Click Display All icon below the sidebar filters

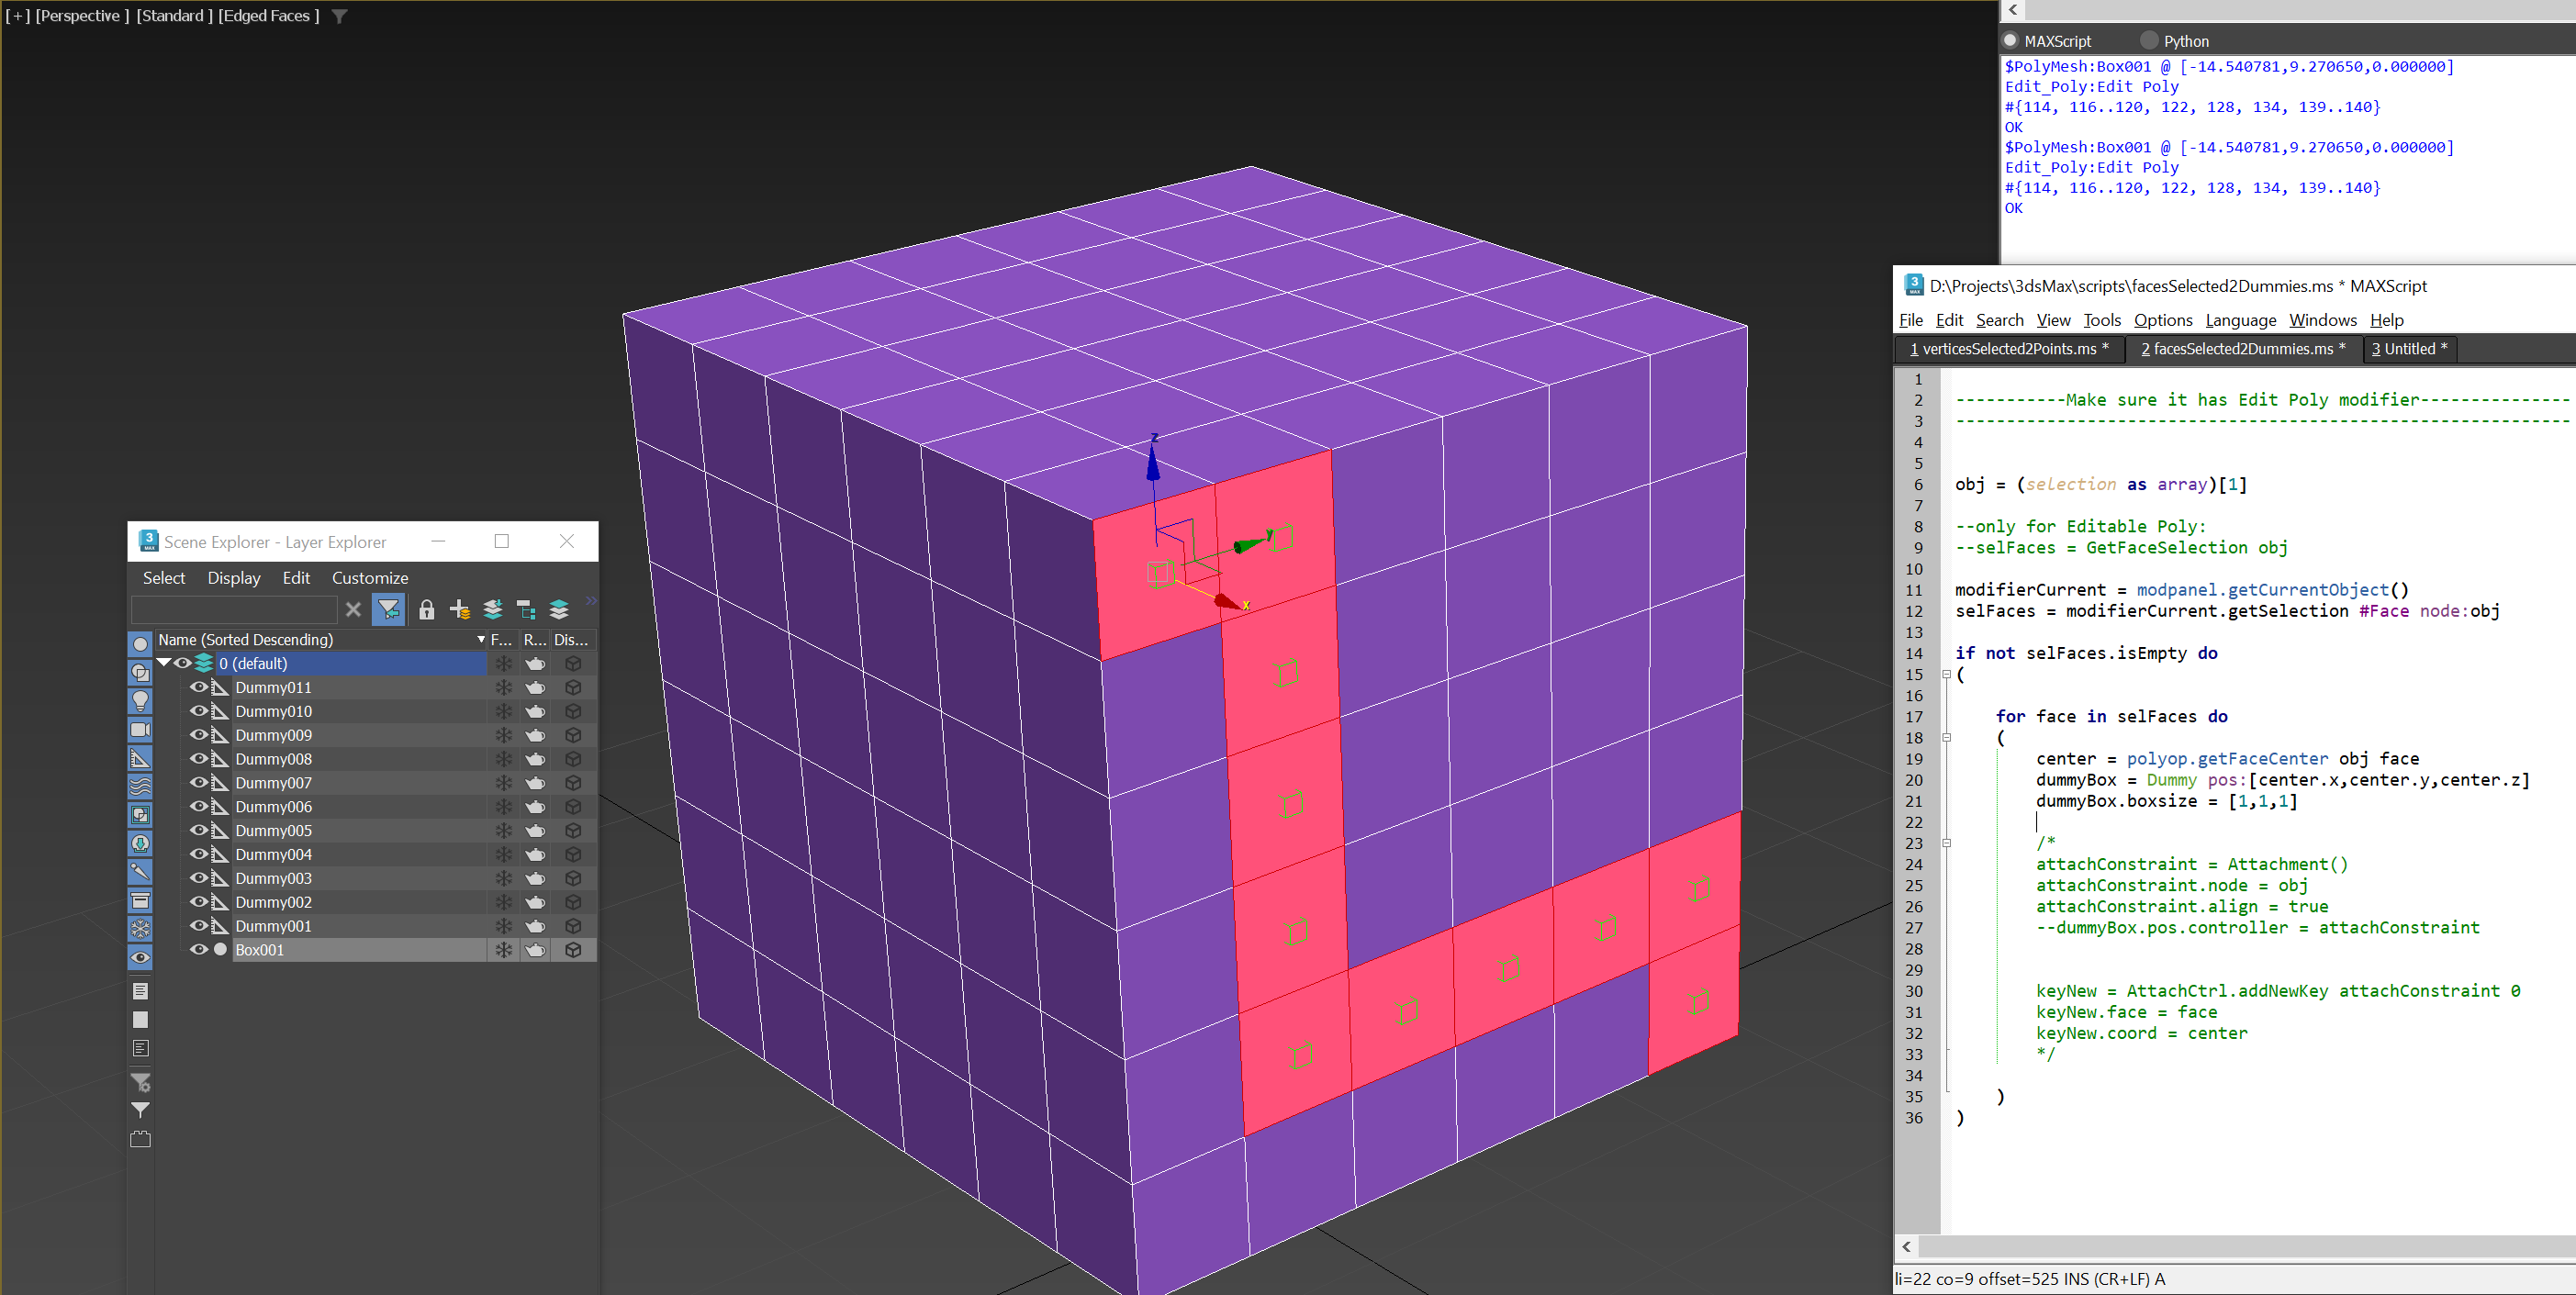(x=140, y=991)
